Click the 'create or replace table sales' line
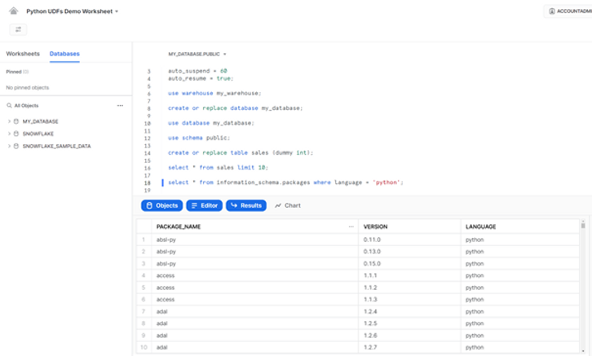Image resolution: width=592 pixels, height=356 pixels. click(x=241, y=152)
